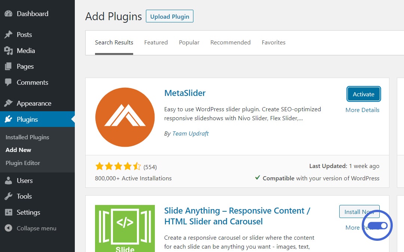The height and width of the screenshot is (252, 404).
Task: Activate the MetaSlider plugin
Action: (x=363, y=94)
